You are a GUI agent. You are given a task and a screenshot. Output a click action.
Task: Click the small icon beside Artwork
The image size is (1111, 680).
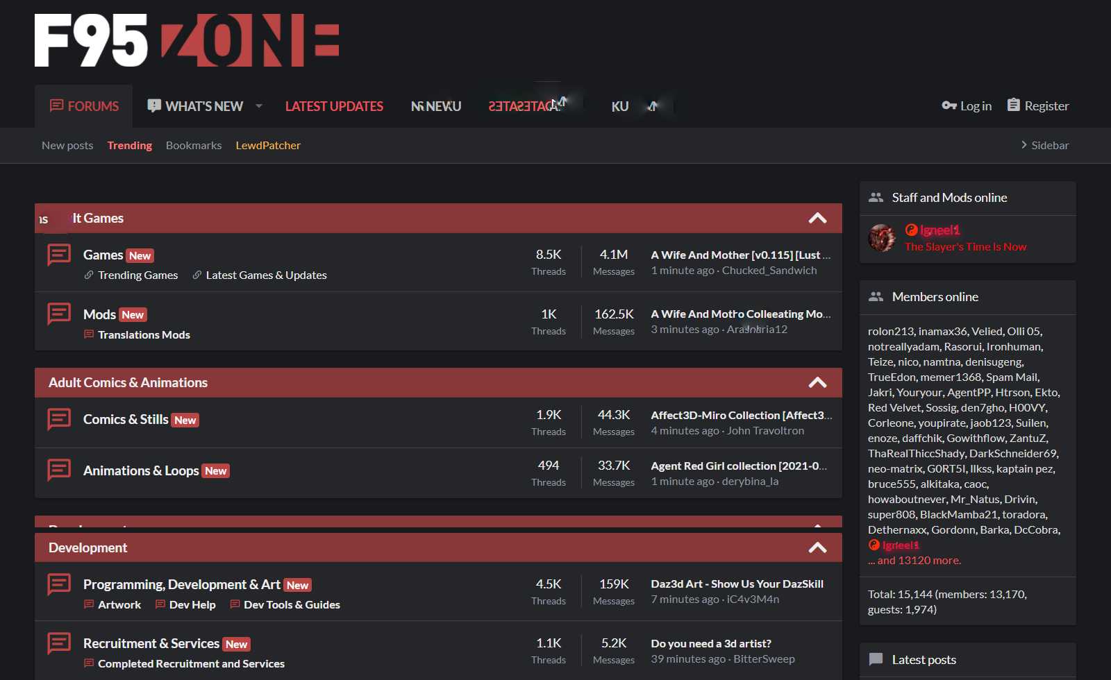click(x=89, y=604)
